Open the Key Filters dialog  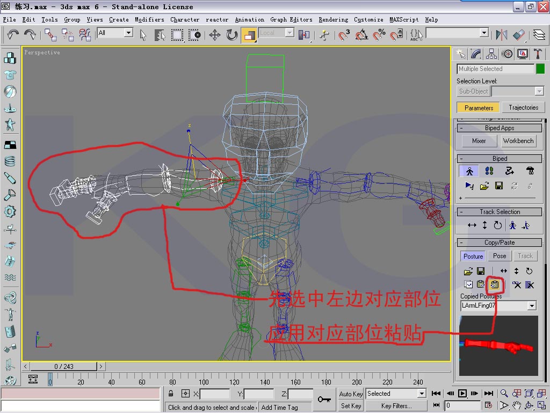point(396,406)
